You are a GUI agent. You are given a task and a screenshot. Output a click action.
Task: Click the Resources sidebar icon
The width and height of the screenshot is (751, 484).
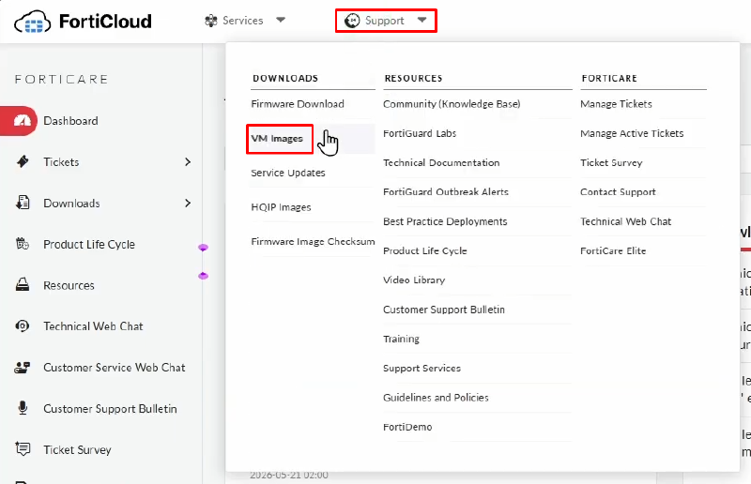pyautogui.click(x=23, y=285)
